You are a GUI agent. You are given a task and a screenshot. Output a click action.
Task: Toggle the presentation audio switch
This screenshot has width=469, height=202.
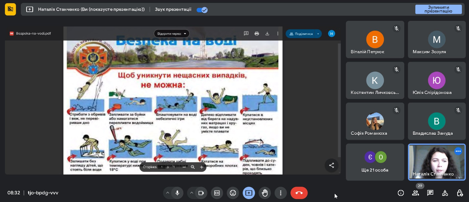(202, 10)
